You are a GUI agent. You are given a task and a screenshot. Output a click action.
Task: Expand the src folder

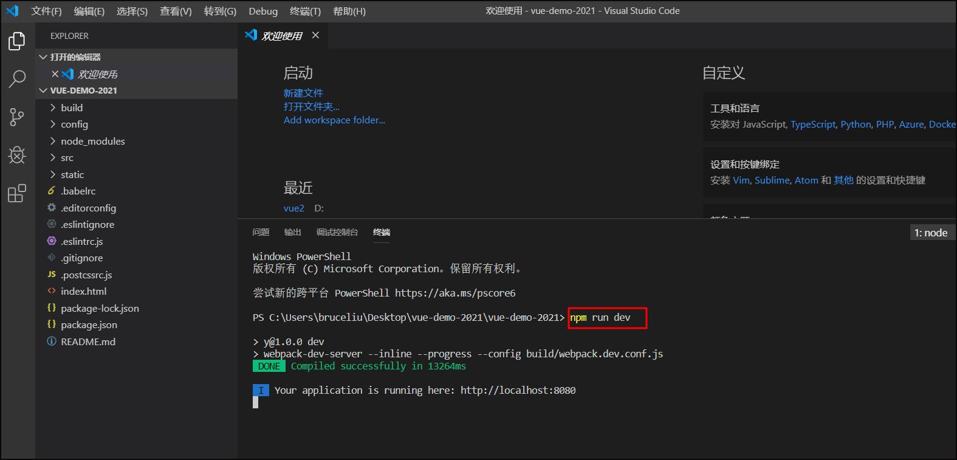(53, 157)
